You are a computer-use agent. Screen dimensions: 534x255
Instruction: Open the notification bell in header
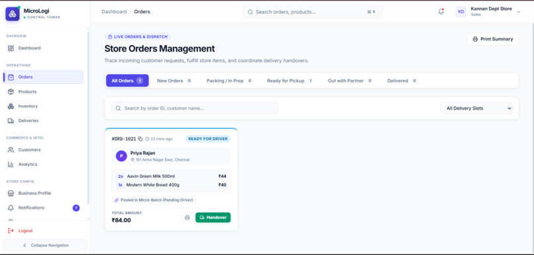pos(441,11)
